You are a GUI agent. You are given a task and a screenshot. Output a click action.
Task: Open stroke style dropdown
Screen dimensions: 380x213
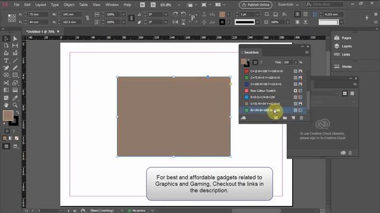click(257, 22)
